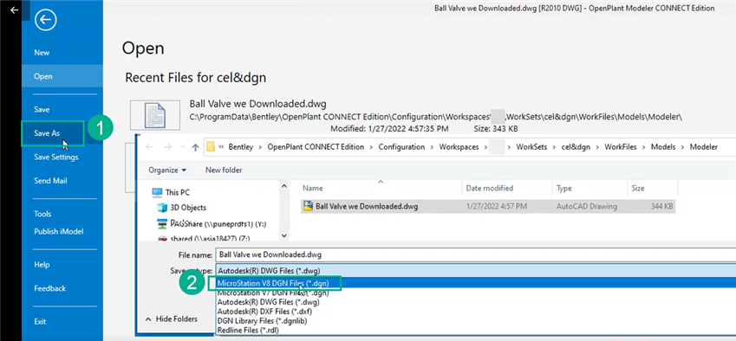Click the AutoCAD Drawing type cell
The image size is (736, 341).
pos(587,206)
